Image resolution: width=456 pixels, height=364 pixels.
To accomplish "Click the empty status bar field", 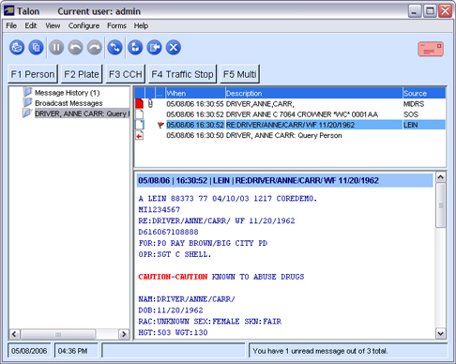I will [174, 351].
